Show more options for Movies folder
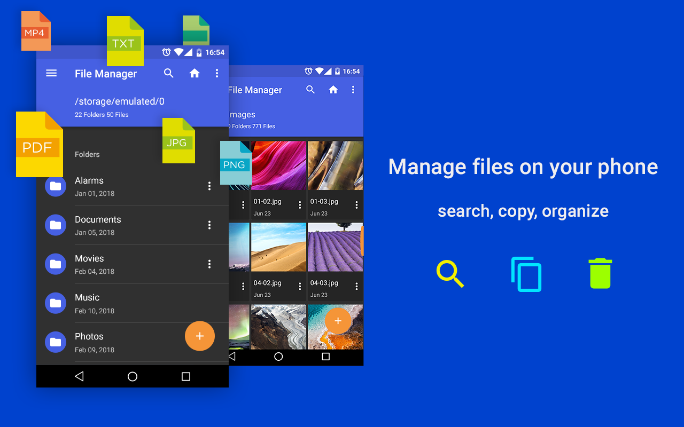 (209, 264)
